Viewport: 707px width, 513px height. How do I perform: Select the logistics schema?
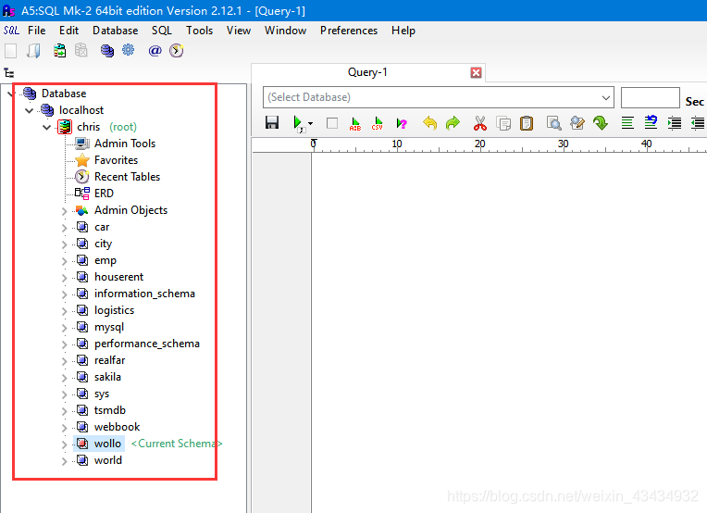(114, 310)
